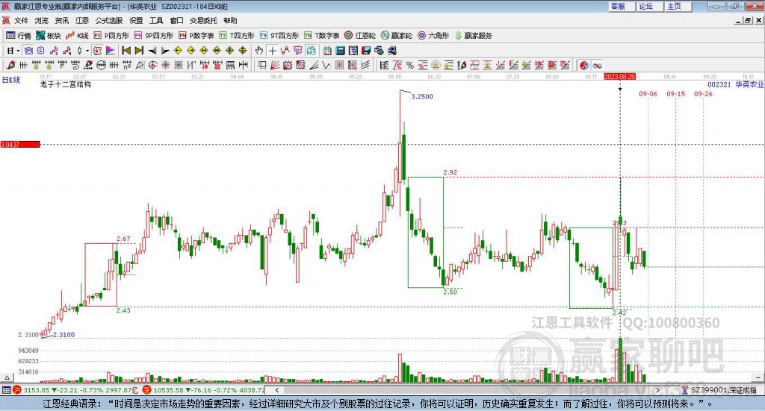Click the 09-15 forecast date label
Viewport: 765px width, 411px height.
point(675,93)
